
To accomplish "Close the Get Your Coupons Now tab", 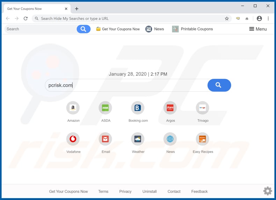I will click(x=66, y=9).
